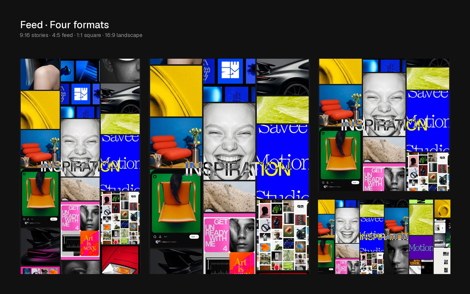Viewport: 470px width, 294px height.
Task: Click the share icon under the orange chair in the square mockup
Action: coord(327,182)
